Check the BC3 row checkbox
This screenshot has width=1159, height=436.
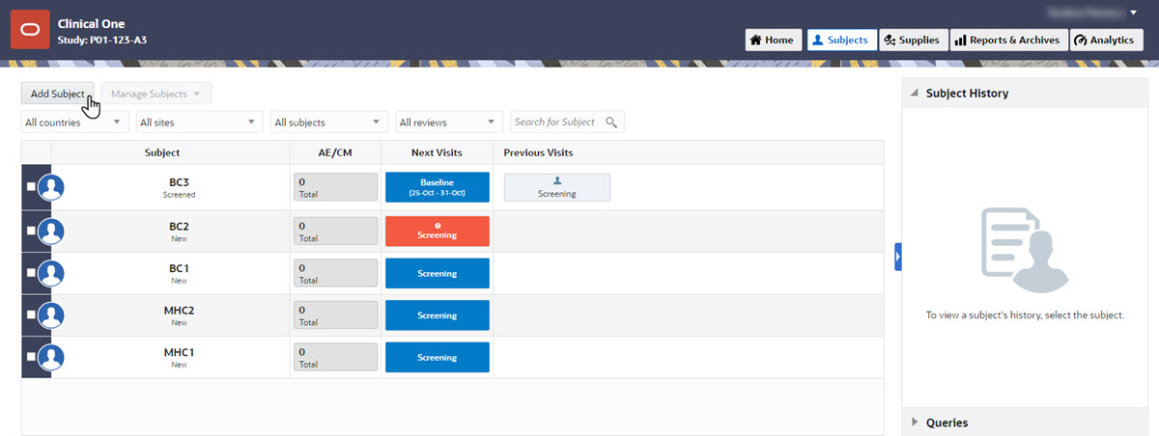31,187
